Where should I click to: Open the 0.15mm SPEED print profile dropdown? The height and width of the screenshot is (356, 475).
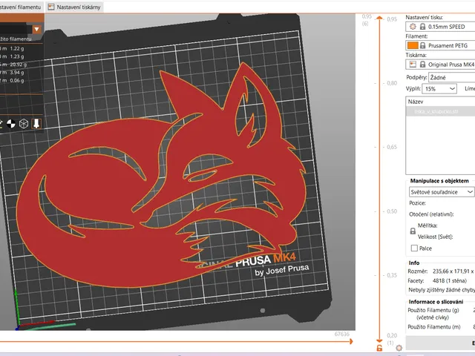coord(440,27)
